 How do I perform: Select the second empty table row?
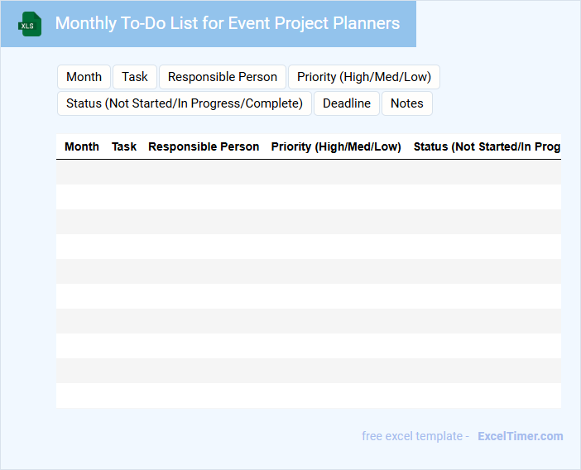(x=308, y=197)
